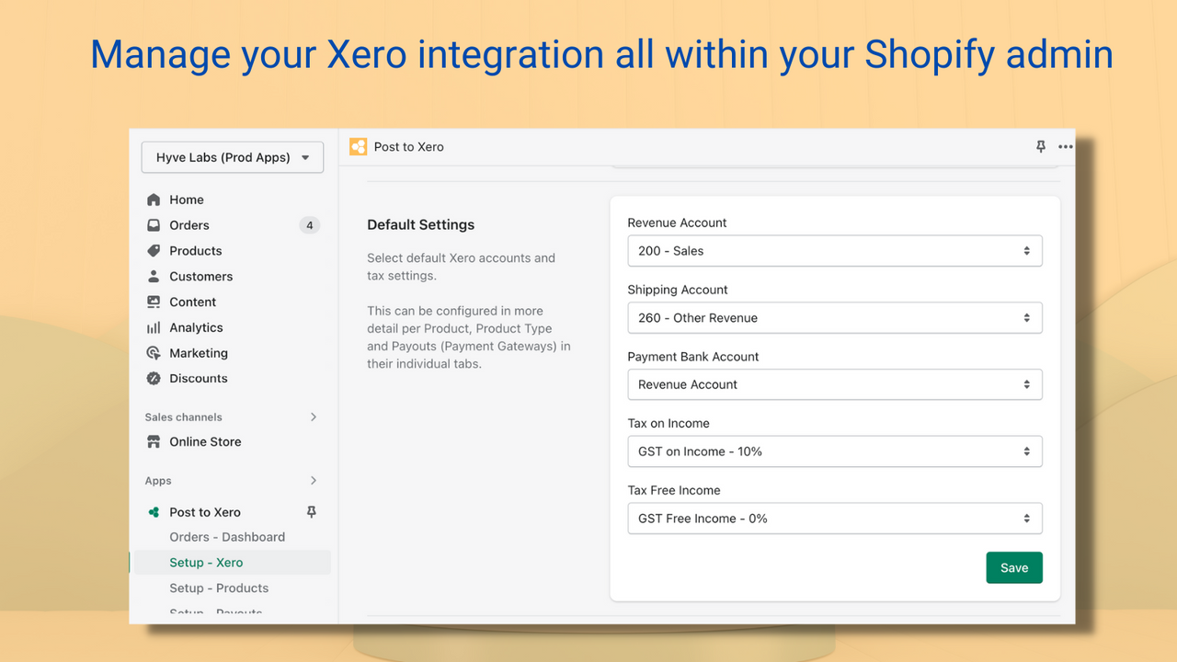
Task: Click the Post to Xero header title
Action: coord(409,147)
